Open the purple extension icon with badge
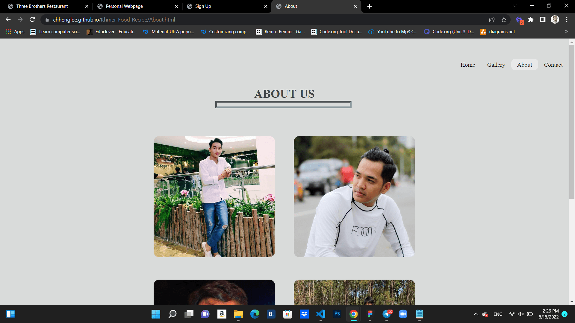Screen dimensions: 575x323 pyautogui.click(x=519, y=20)
